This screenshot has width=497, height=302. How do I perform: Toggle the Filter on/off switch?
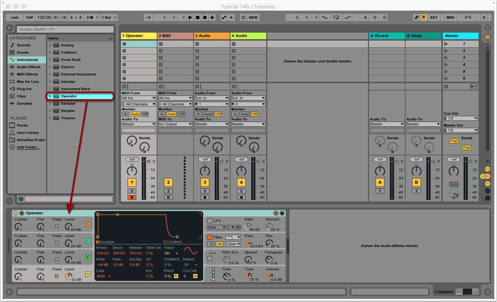210,237
